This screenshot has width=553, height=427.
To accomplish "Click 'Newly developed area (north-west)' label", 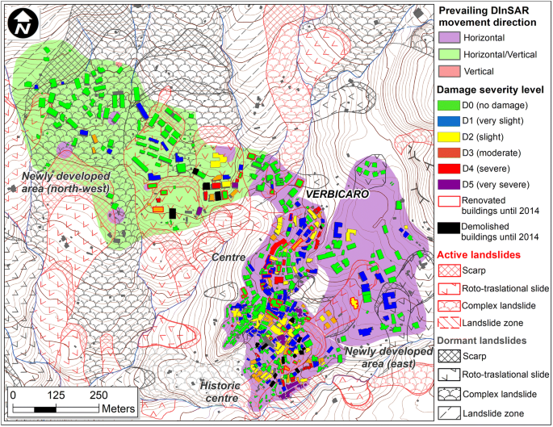I will coord(66,182).
